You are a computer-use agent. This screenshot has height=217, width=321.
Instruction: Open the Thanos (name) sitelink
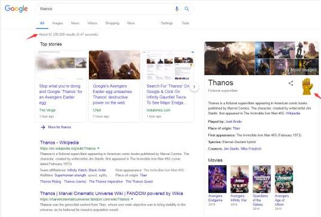(x=75, y=182)
